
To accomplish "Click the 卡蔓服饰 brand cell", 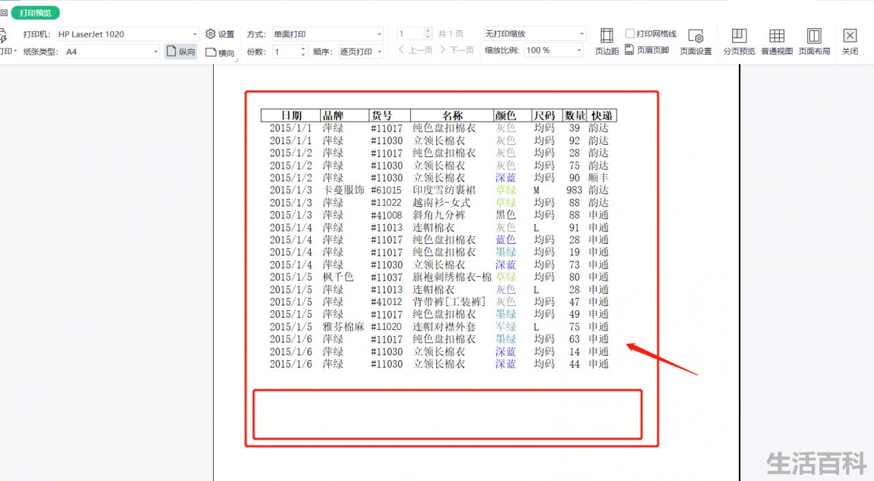I will click(343, 190).
